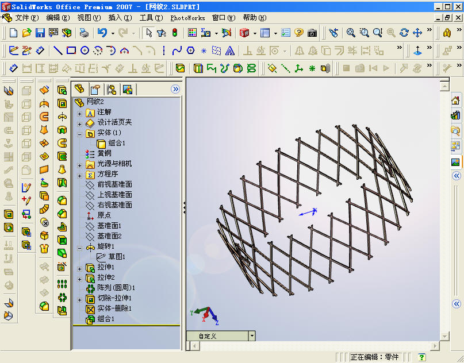Click the status bar help icon

422,357
